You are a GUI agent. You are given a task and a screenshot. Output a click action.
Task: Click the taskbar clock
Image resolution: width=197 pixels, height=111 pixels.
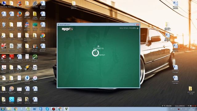coord(191,109)
